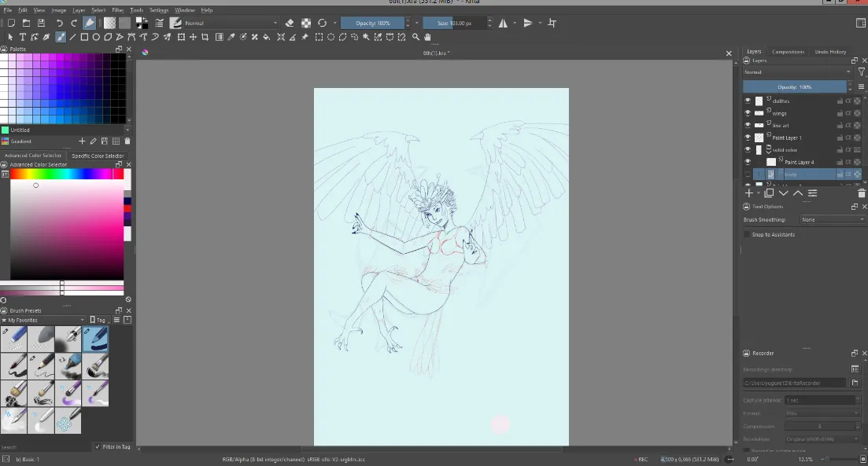
Task: Click the Redo arrow icon
Action: pyautogui.click(x=74, y=23)
